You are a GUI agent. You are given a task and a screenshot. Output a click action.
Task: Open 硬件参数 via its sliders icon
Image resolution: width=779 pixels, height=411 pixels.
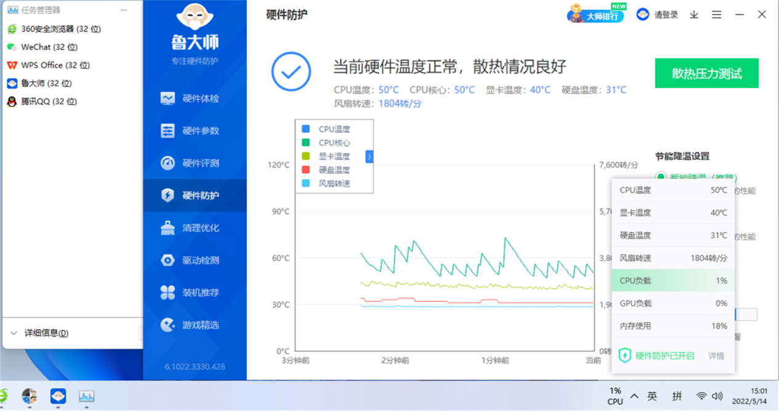click(168, 130)
